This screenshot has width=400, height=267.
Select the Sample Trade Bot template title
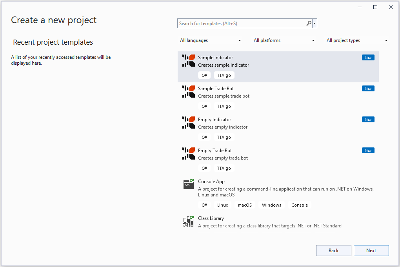tap(216, 89)
